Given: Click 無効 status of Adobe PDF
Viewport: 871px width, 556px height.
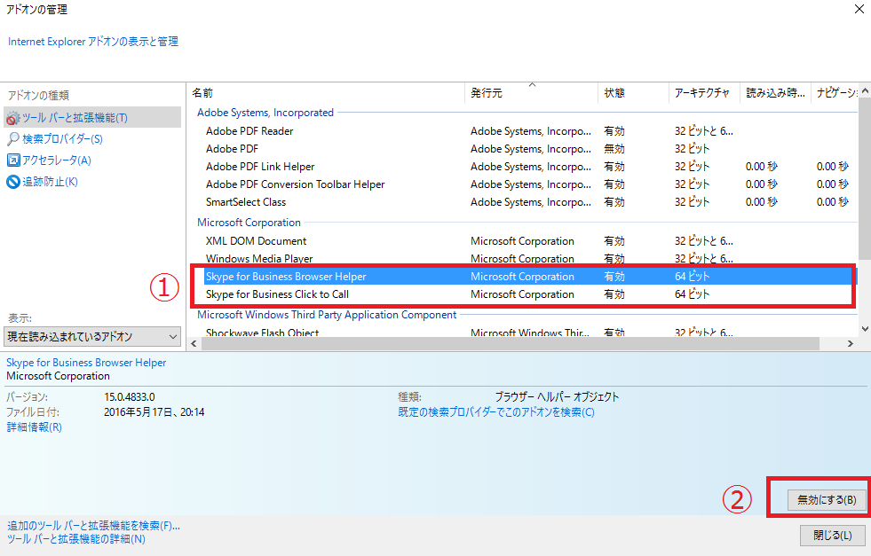Looking at the screenshot, I should (614, 149).
